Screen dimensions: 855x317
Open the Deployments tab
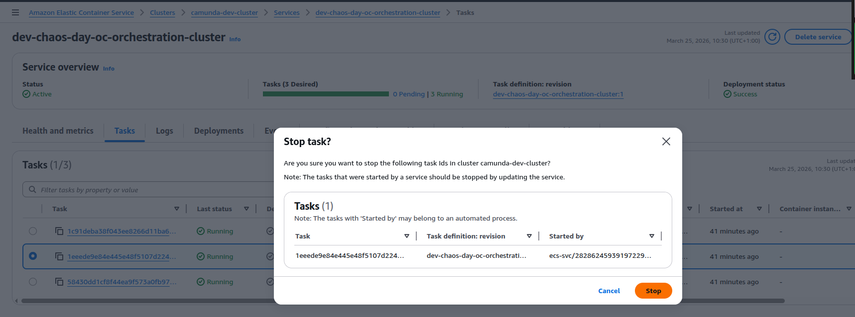(x=219, y=131)
